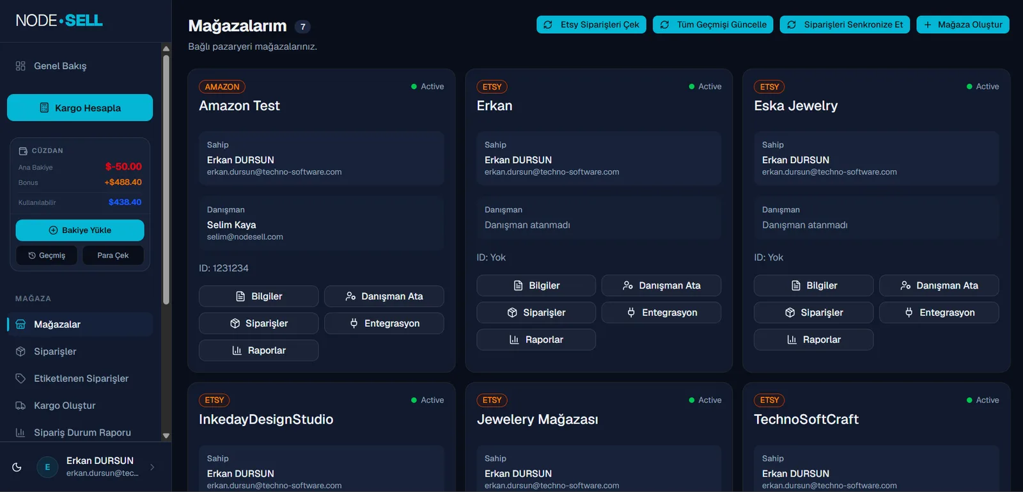Open Siparişler for Amazon Test
This screenshot has width=1023, height=492.
tap(258, 323)
